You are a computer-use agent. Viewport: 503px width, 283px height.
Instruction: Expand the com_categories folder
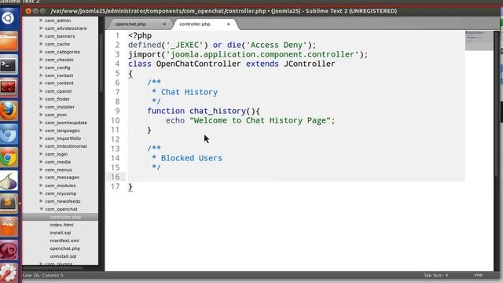[41, 52]
